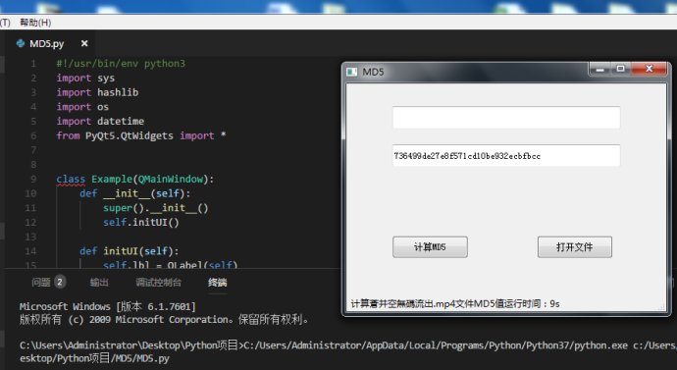Click the 计算MD5 button
This screenshot has height=370, width=677.
[x=430, y=247]
